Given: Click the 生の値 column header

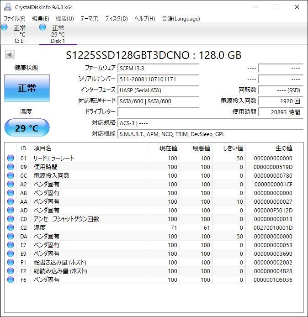Looking at the screenshot, I should click(x=270, y=148).
